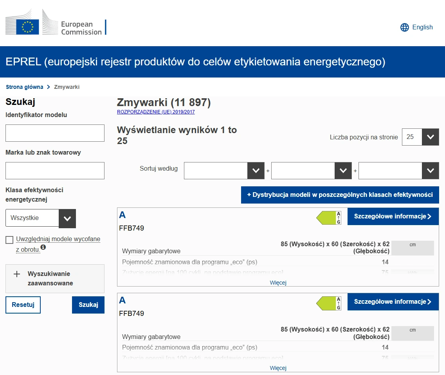Open Szczegółowe informacje for first FFB749 result
This screenshot has width=445, height=375.
(393, 216)
